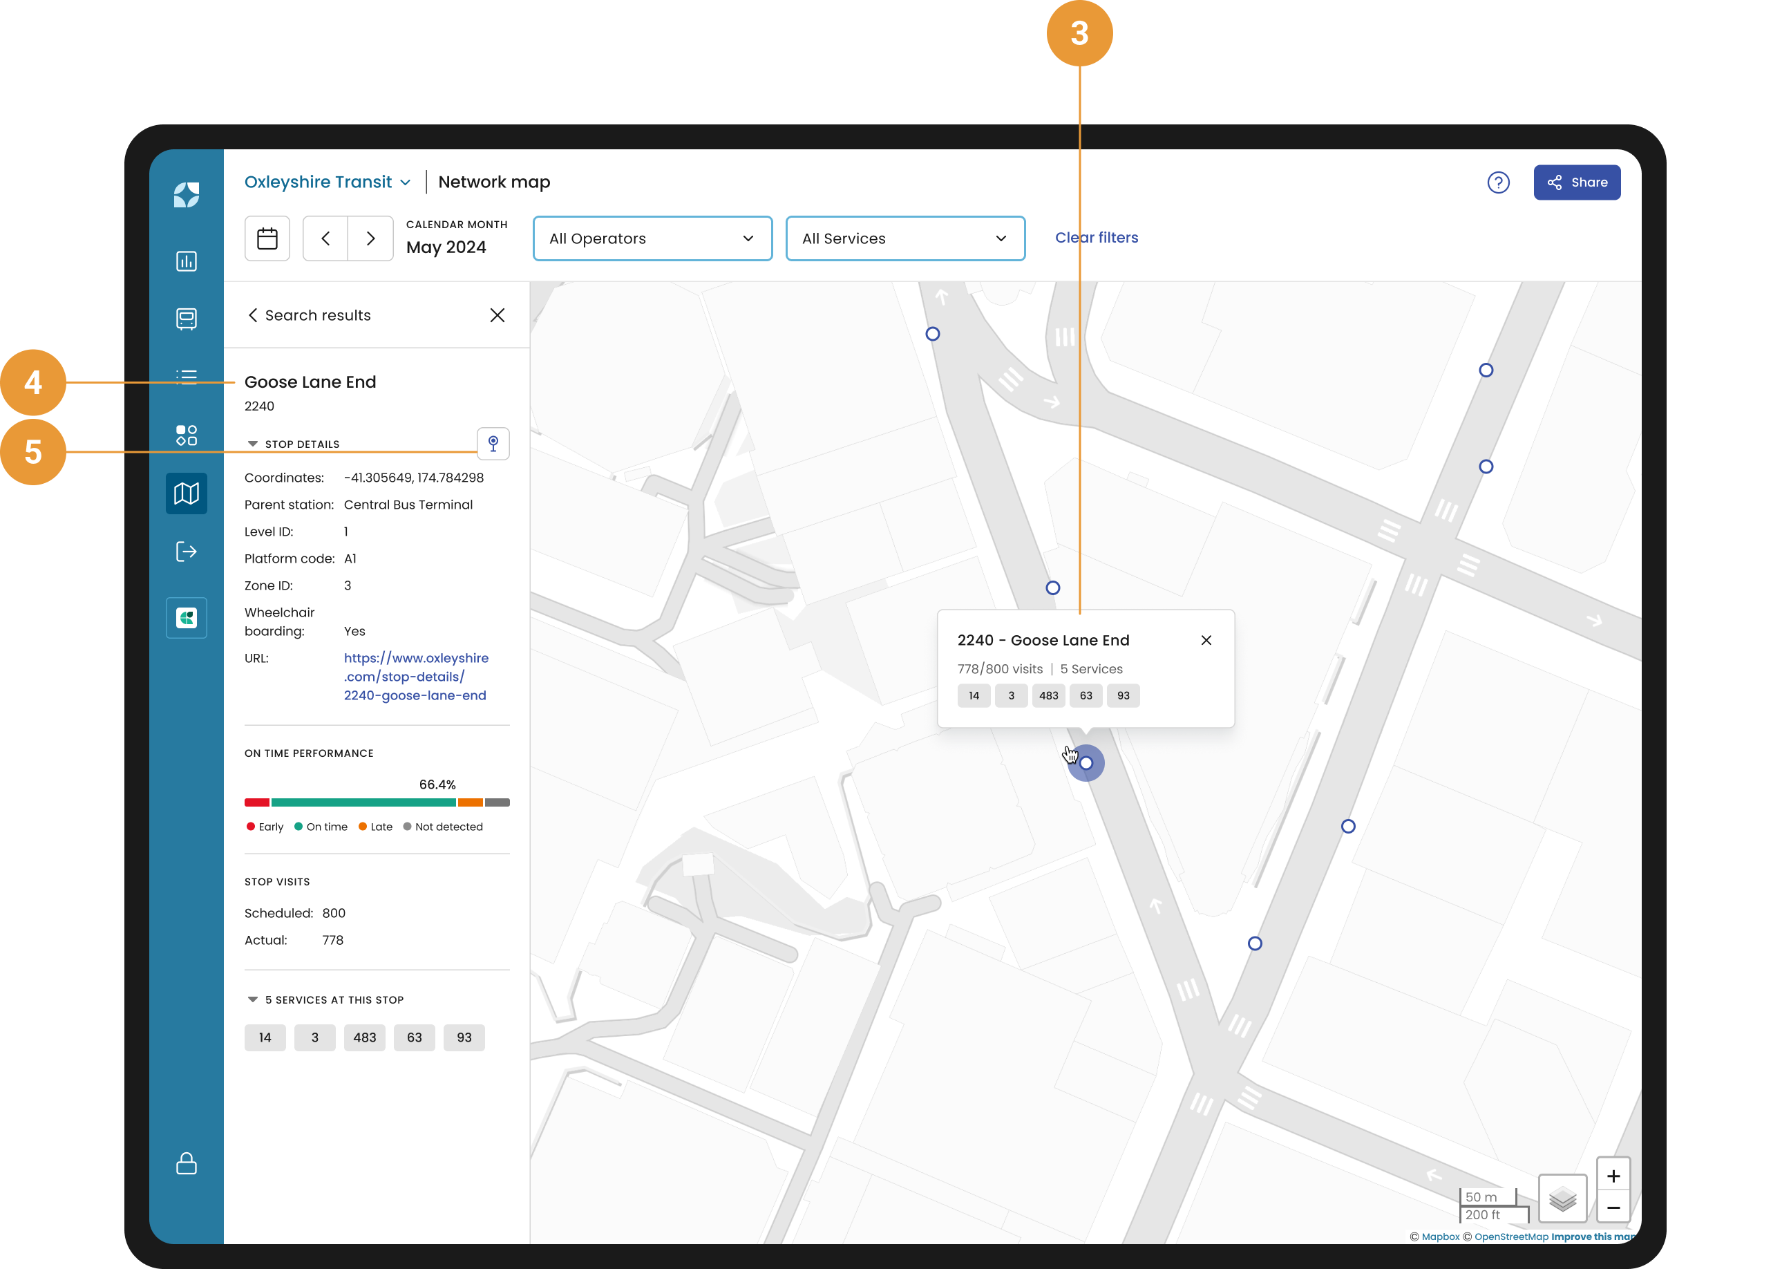
Task: Open the calendar date picker
Action: tap(267, 238)
